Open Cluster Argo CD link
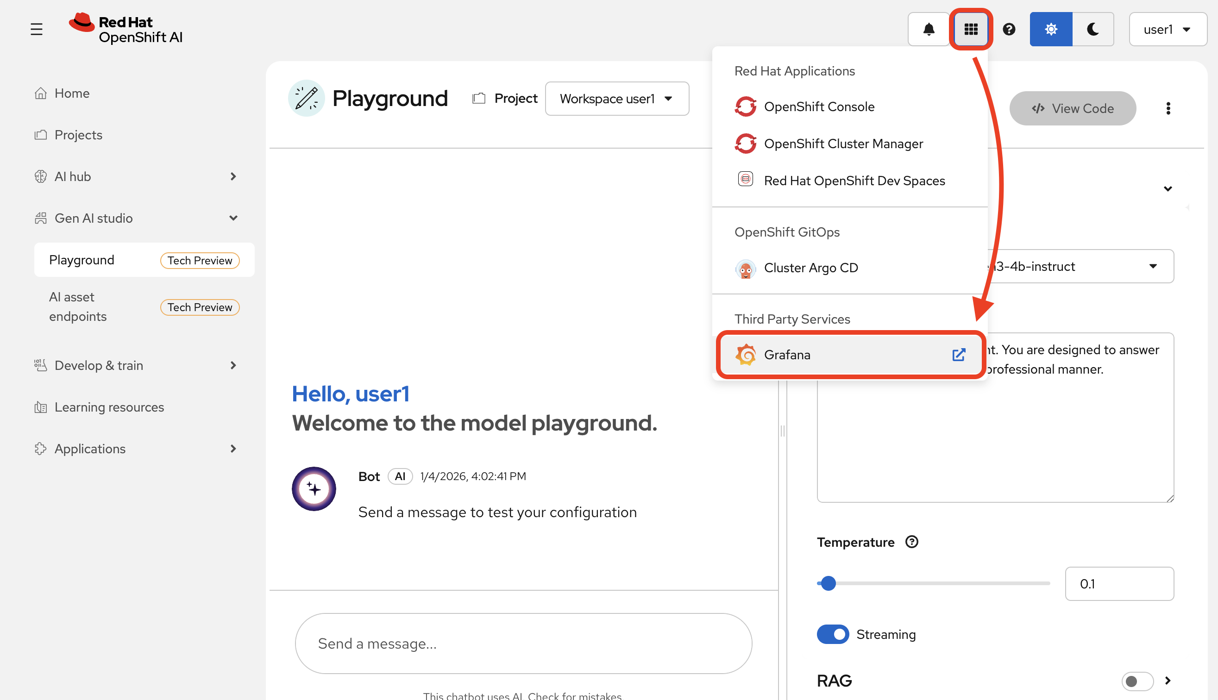Image resolution: width=1218 pixels, height=700 pixels. (850, 268)
